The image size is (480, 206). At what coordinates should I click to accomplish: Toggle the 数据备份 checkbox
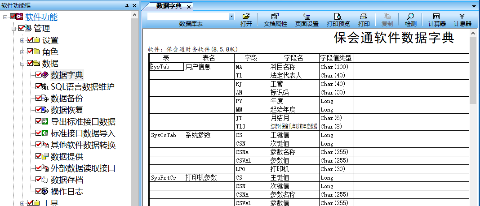39,98
